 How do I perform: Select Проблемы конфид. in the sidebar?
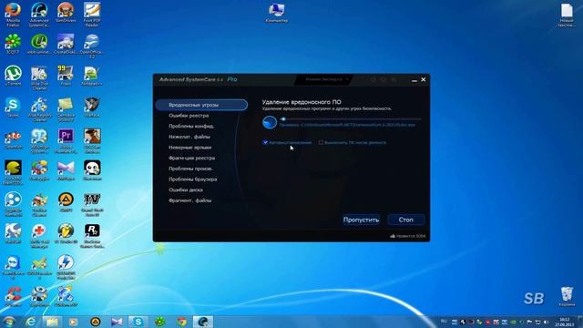tap(191, 126)
